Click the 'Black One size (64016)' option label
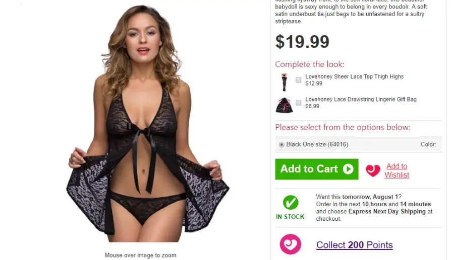 point(317,144)
